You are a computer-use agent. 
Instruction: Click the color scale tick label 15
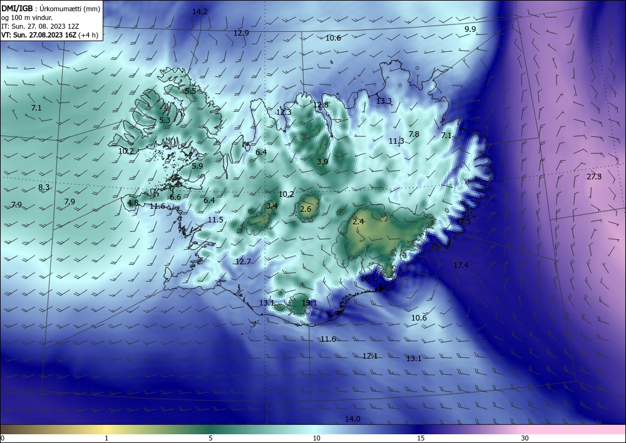(x=421, y=438)
